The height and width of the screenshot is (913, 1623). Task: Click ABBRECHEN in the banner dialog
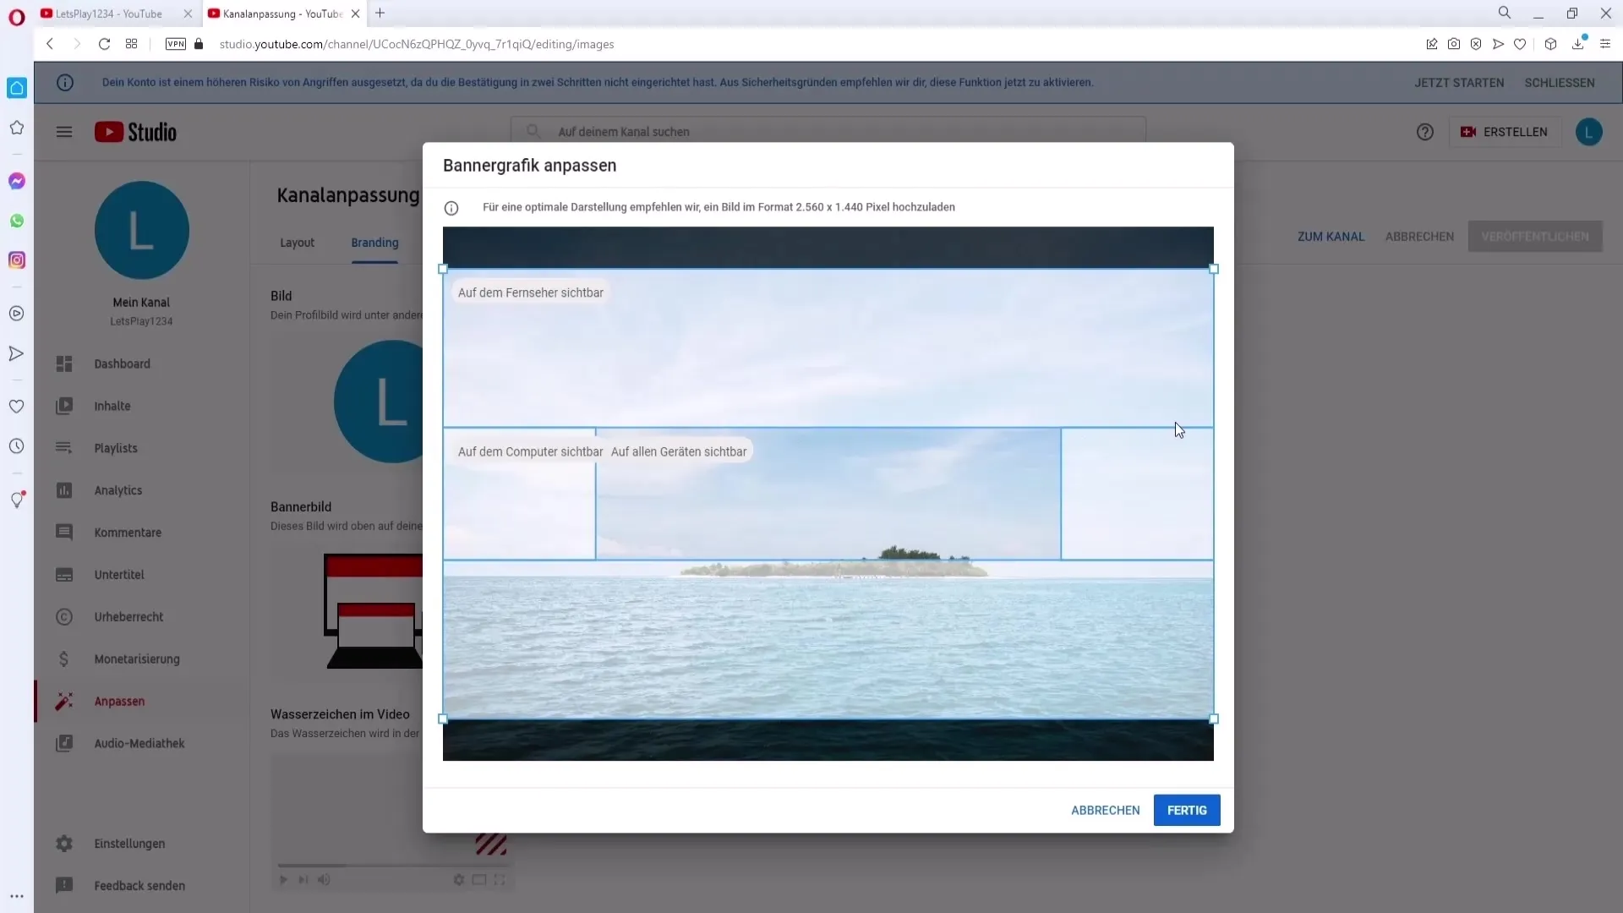click(x=1105, y=811)
